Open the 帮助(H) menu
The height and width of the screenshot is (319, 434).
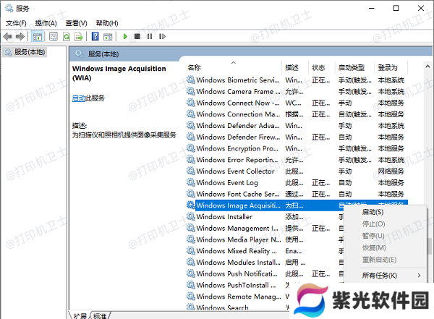[107, 23]
